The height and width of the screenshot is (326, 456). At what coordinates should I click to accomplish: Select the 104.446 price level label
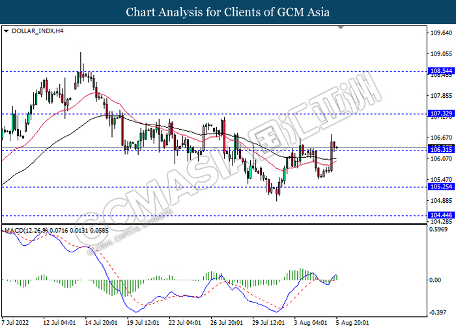click(x=441, y=215)
